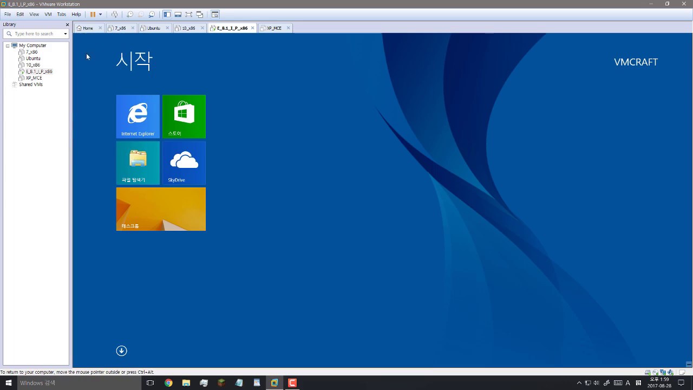Click the message log status icon
The image size is (693, 390).
pyautogui.click(x=683, y=372)
